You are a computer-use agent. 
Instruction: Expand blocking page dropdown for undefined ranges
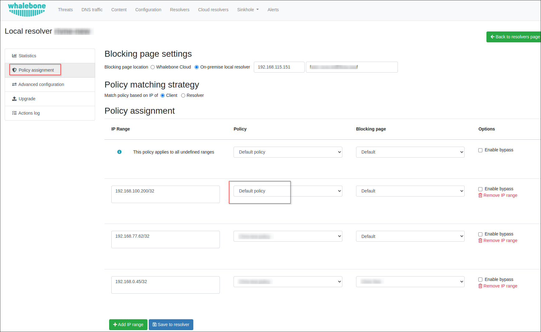(410, 152)
